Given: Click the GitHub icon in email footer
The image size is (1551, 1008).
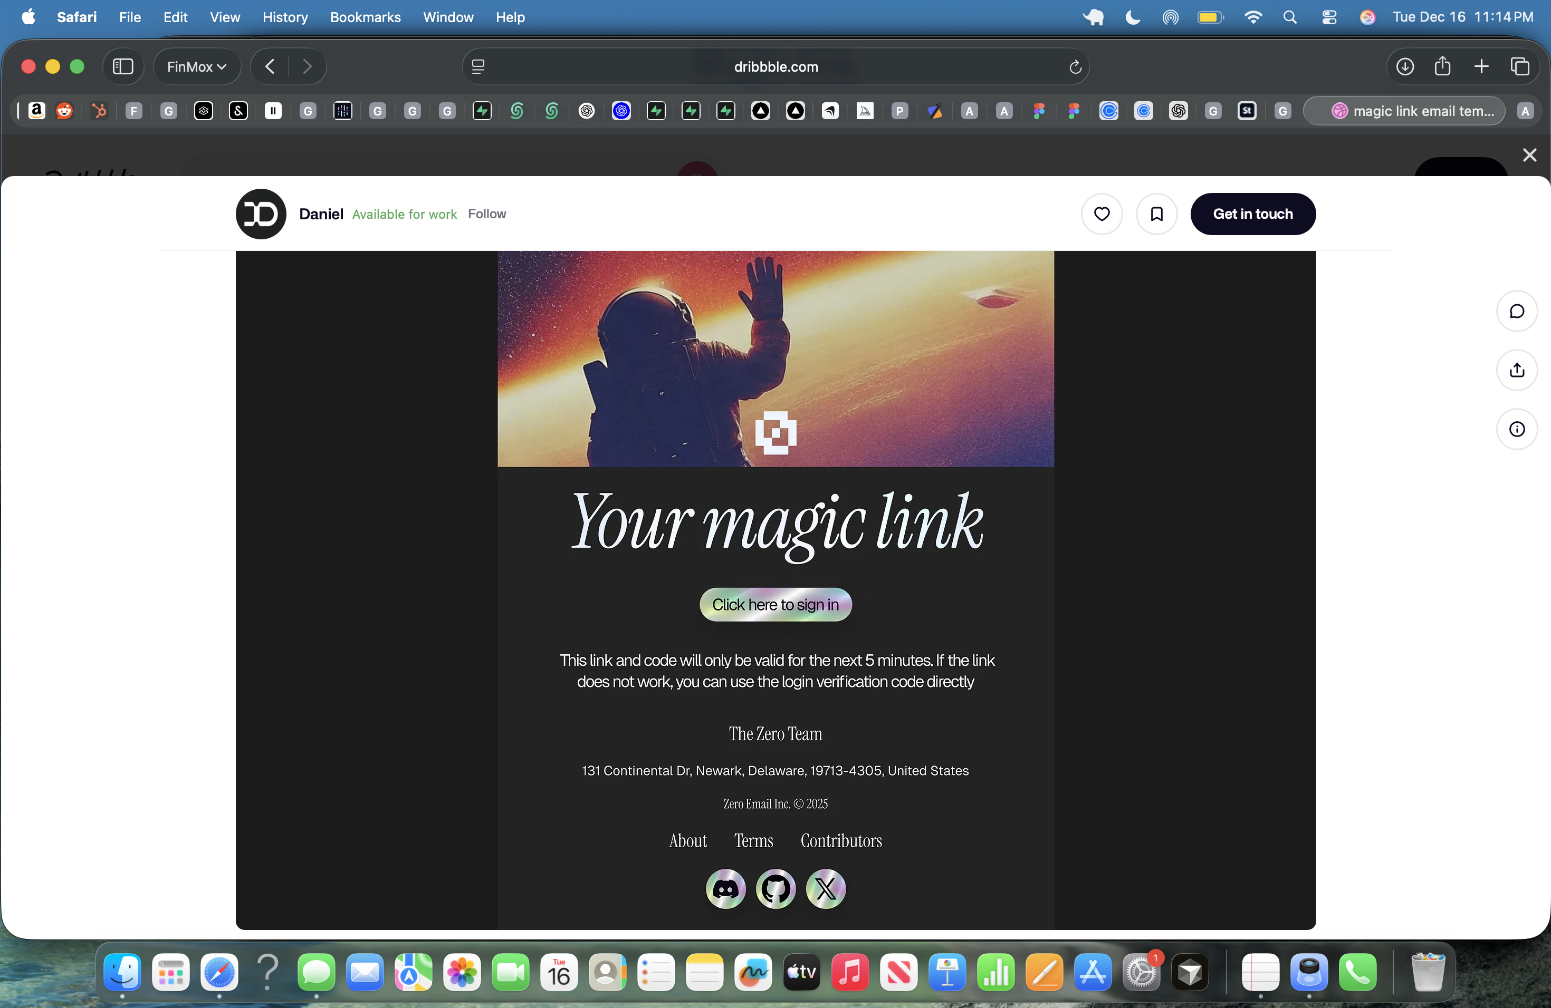Looking at the screenshot, I should (775, 888).
